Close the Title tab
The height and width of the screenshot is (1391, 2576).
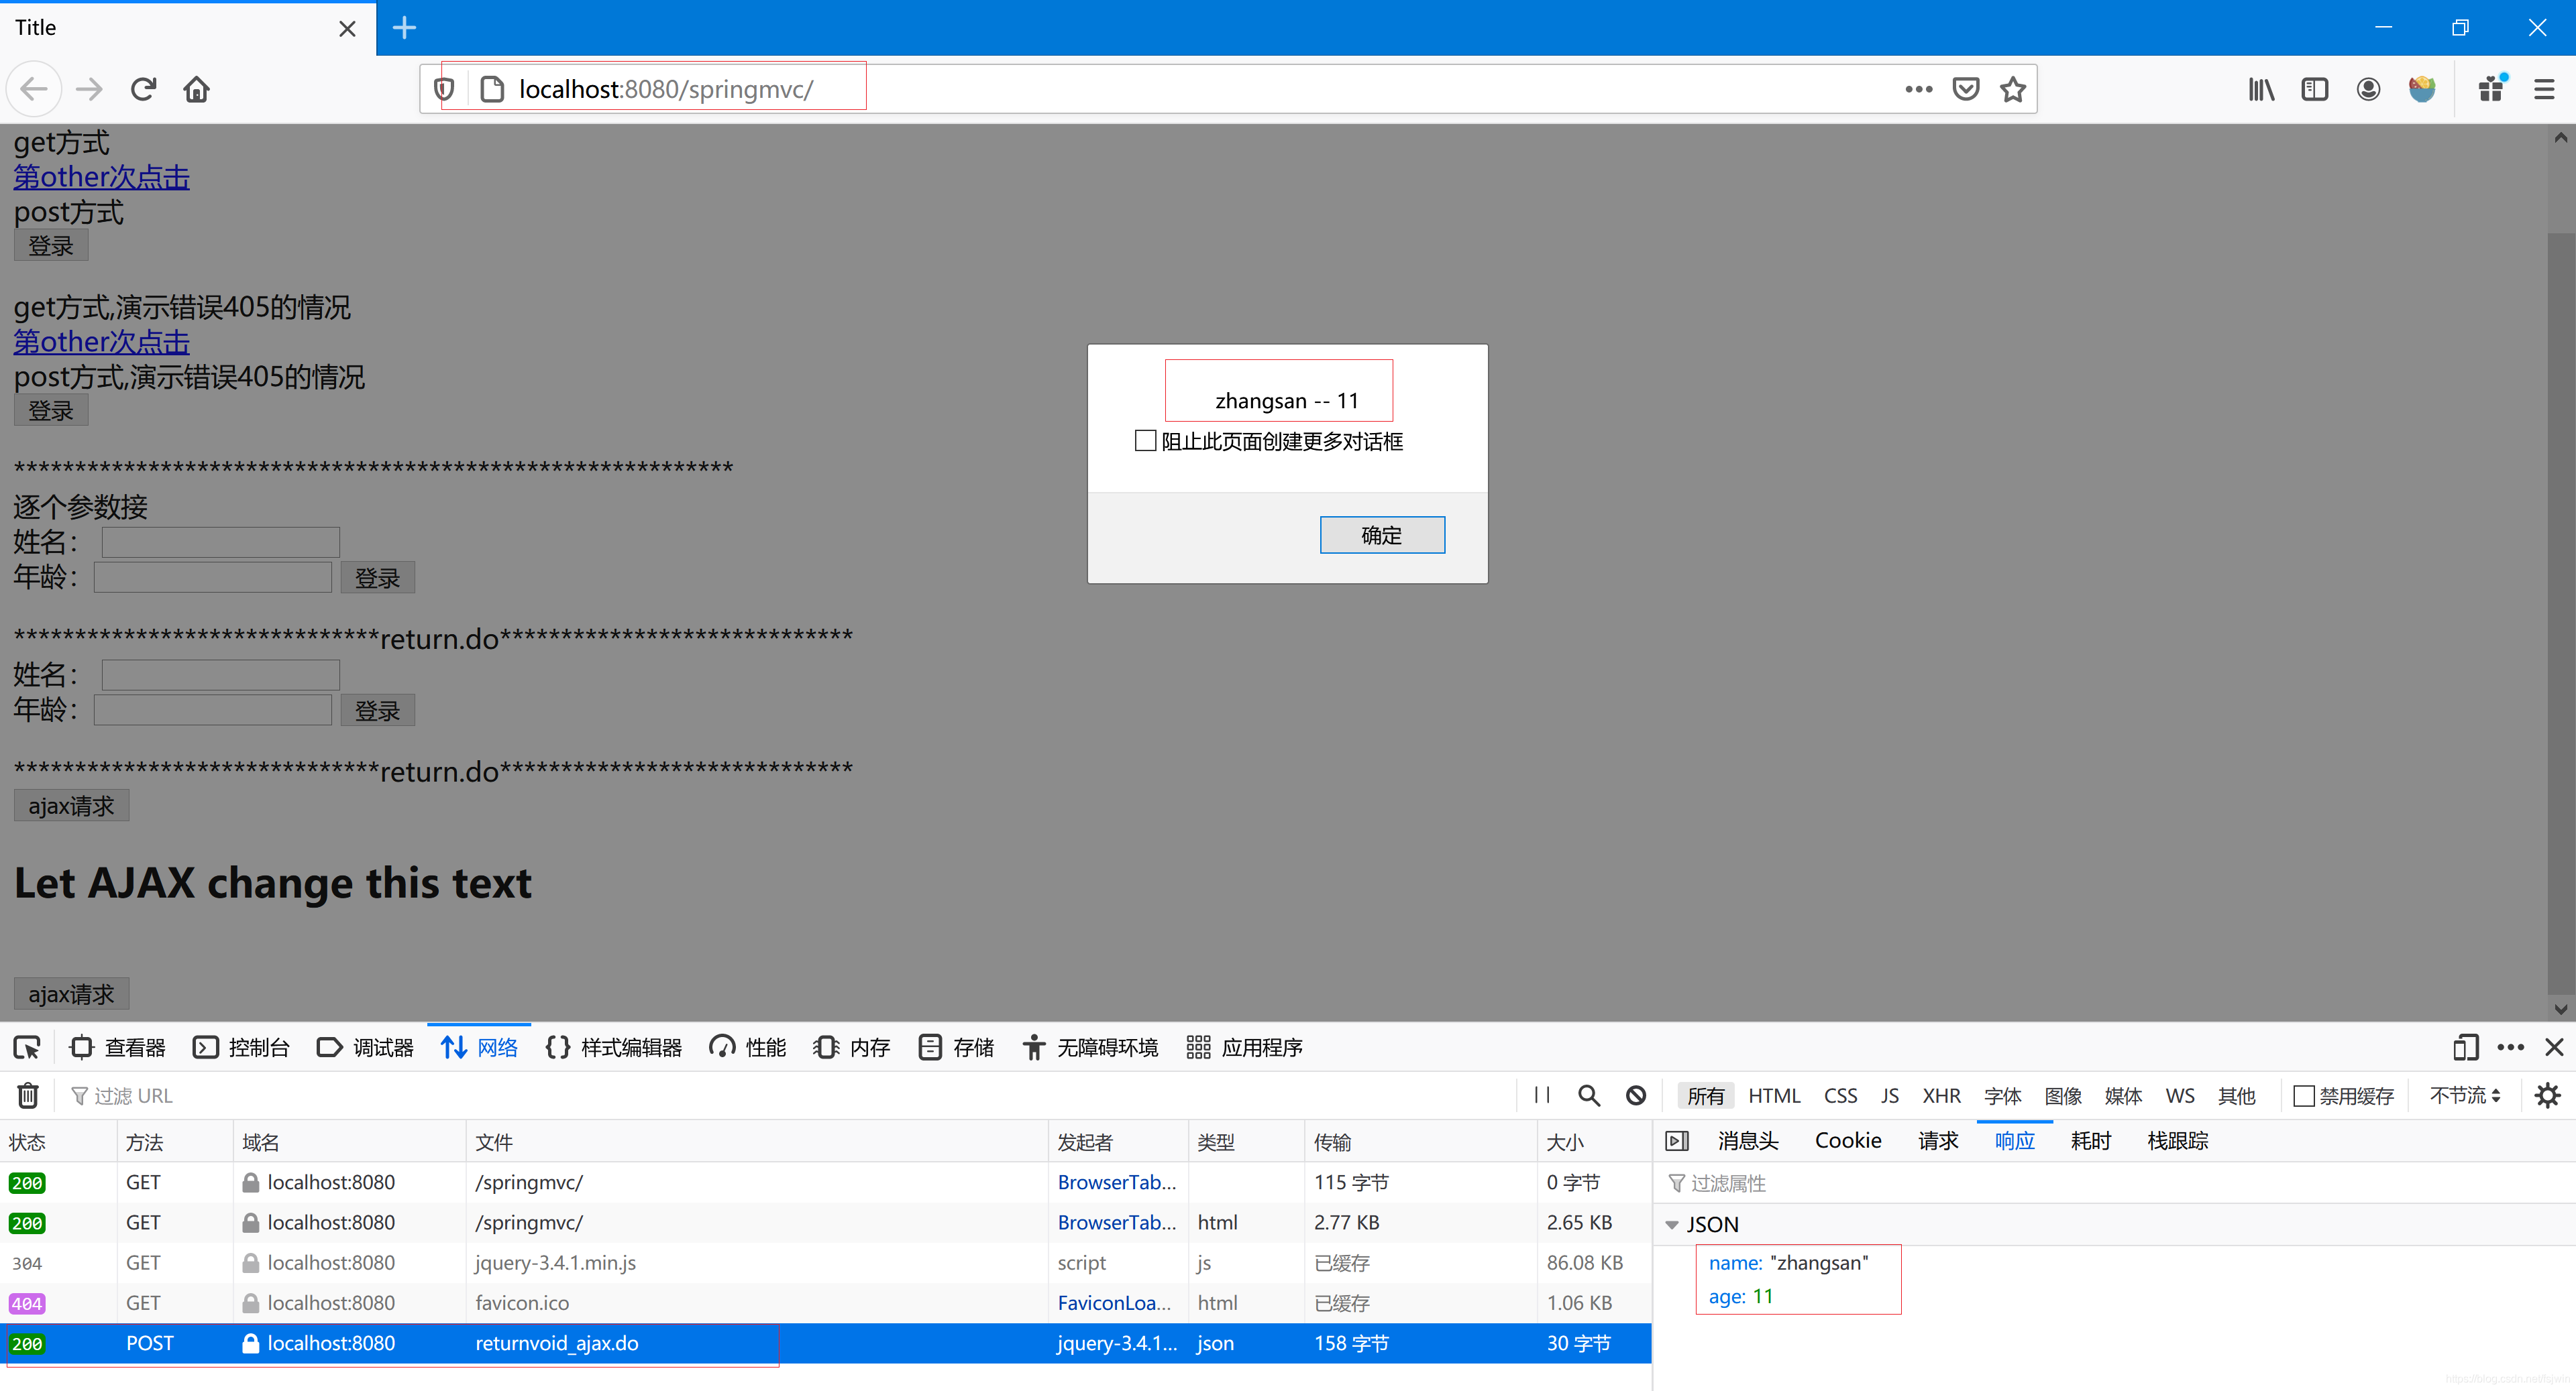coord(347,29)
